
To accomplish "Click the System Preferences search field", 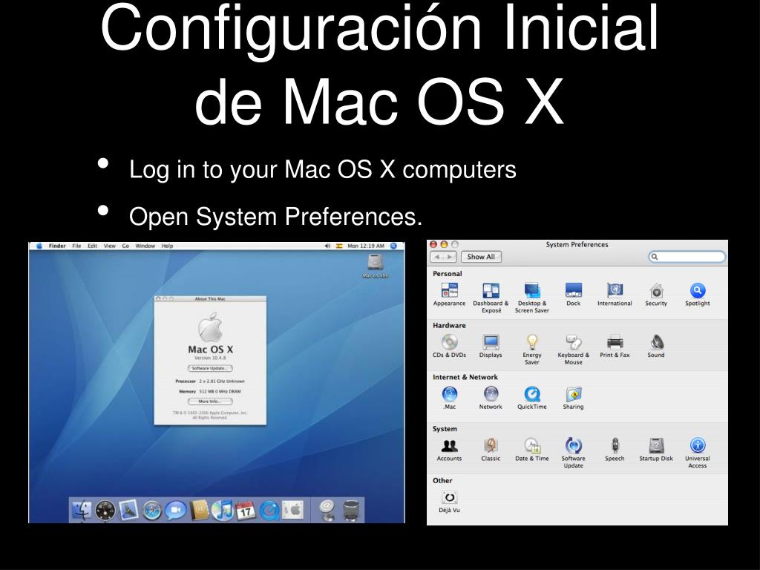I will coord(687,257).
